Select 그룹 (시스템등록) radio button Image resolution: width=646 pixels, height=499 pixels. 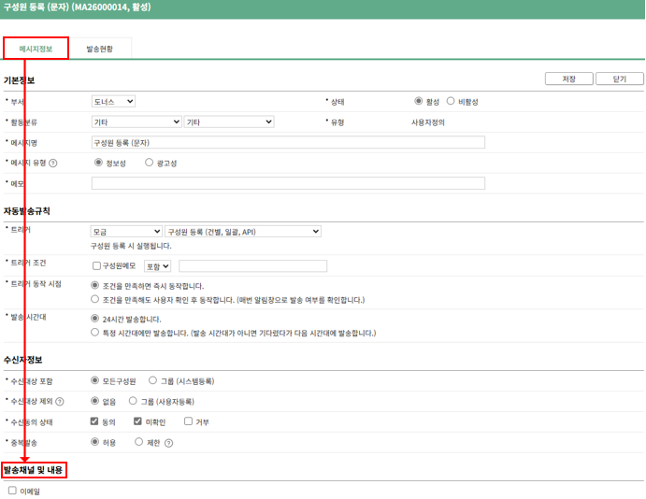152,380
